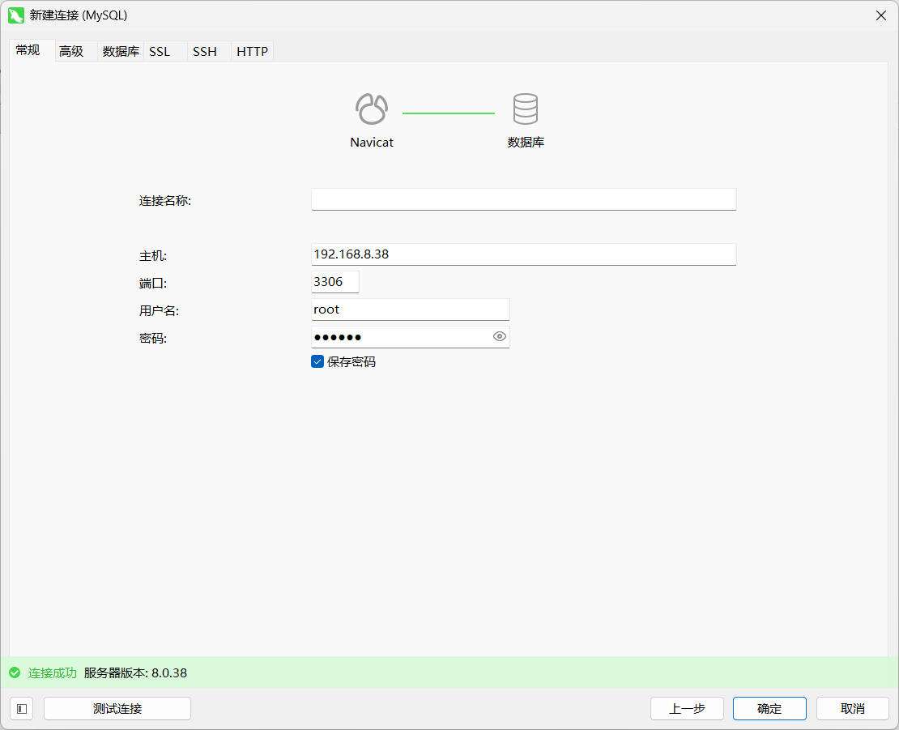Open the HTTP tab
Viewport: 899px width, 730px height.
click(252, 51)
